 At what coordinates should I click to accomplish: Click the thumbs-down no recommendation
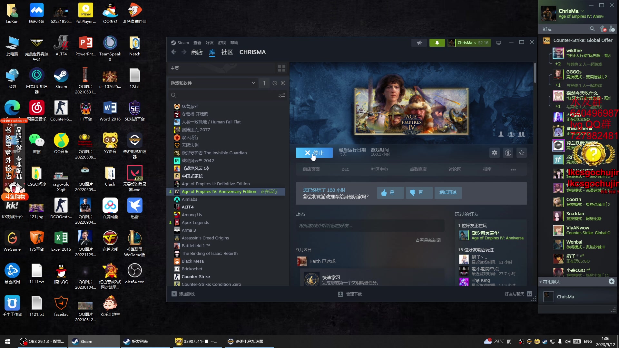pyautogui.click(x=419, y=193)
